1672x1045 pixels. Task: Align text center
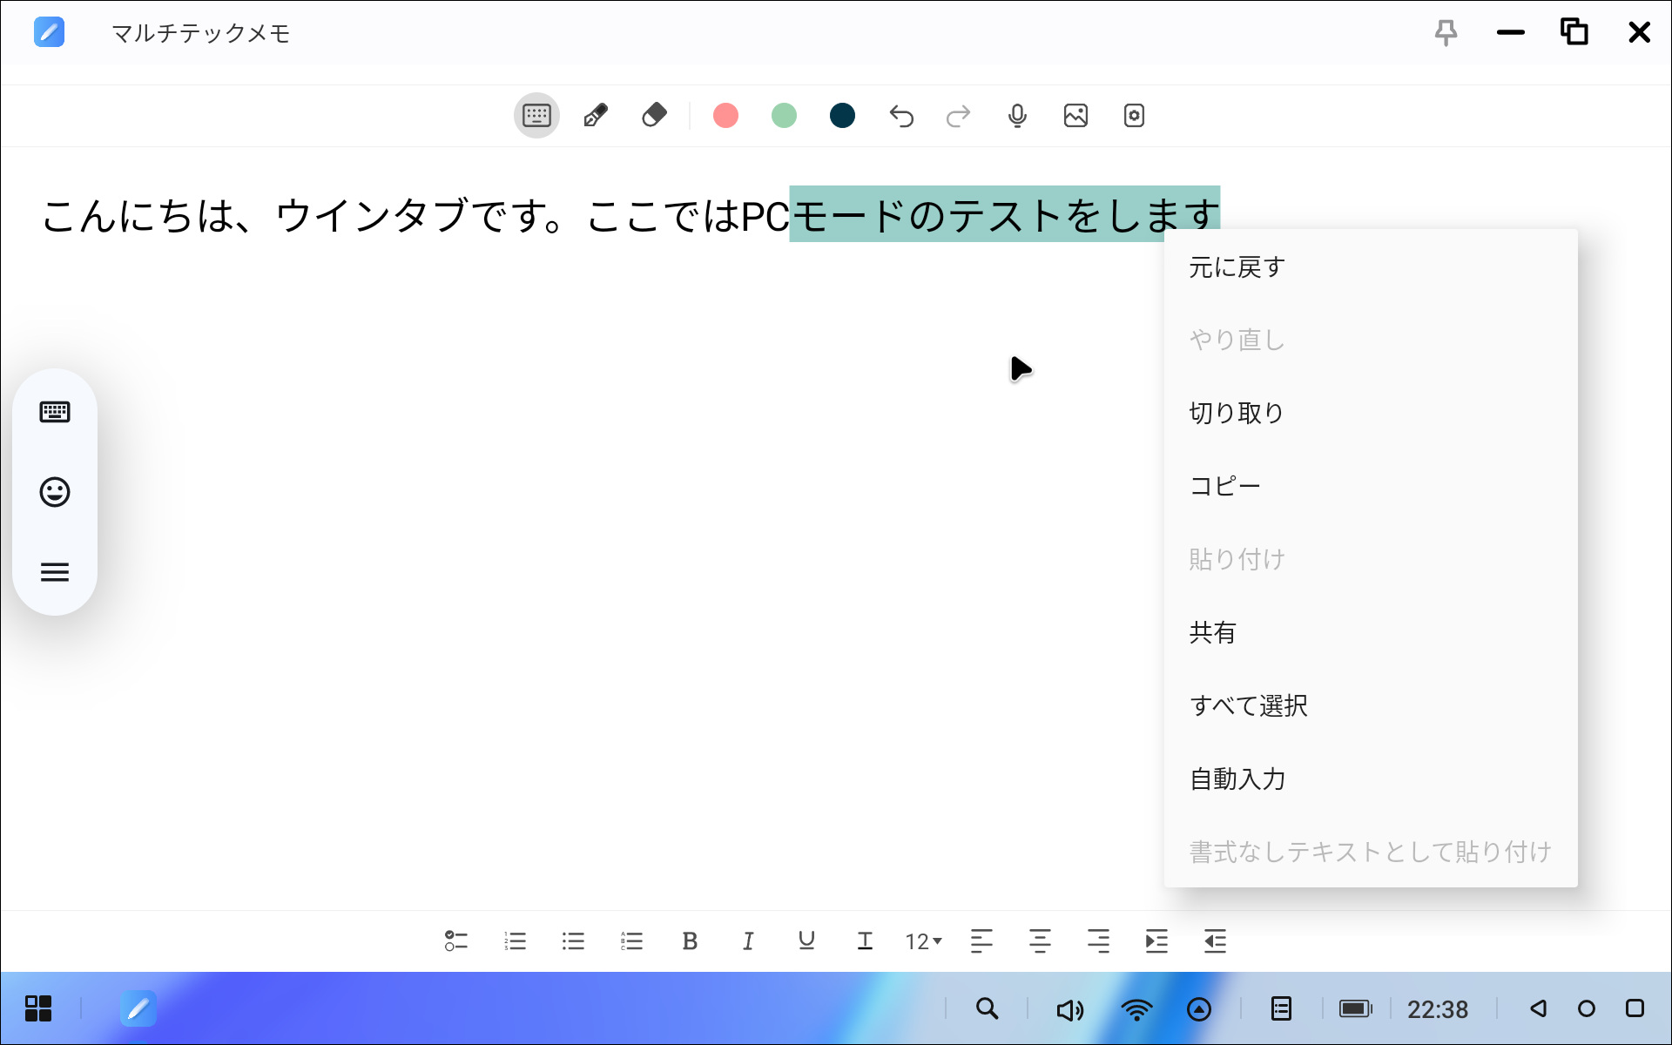pos(1040,941)
